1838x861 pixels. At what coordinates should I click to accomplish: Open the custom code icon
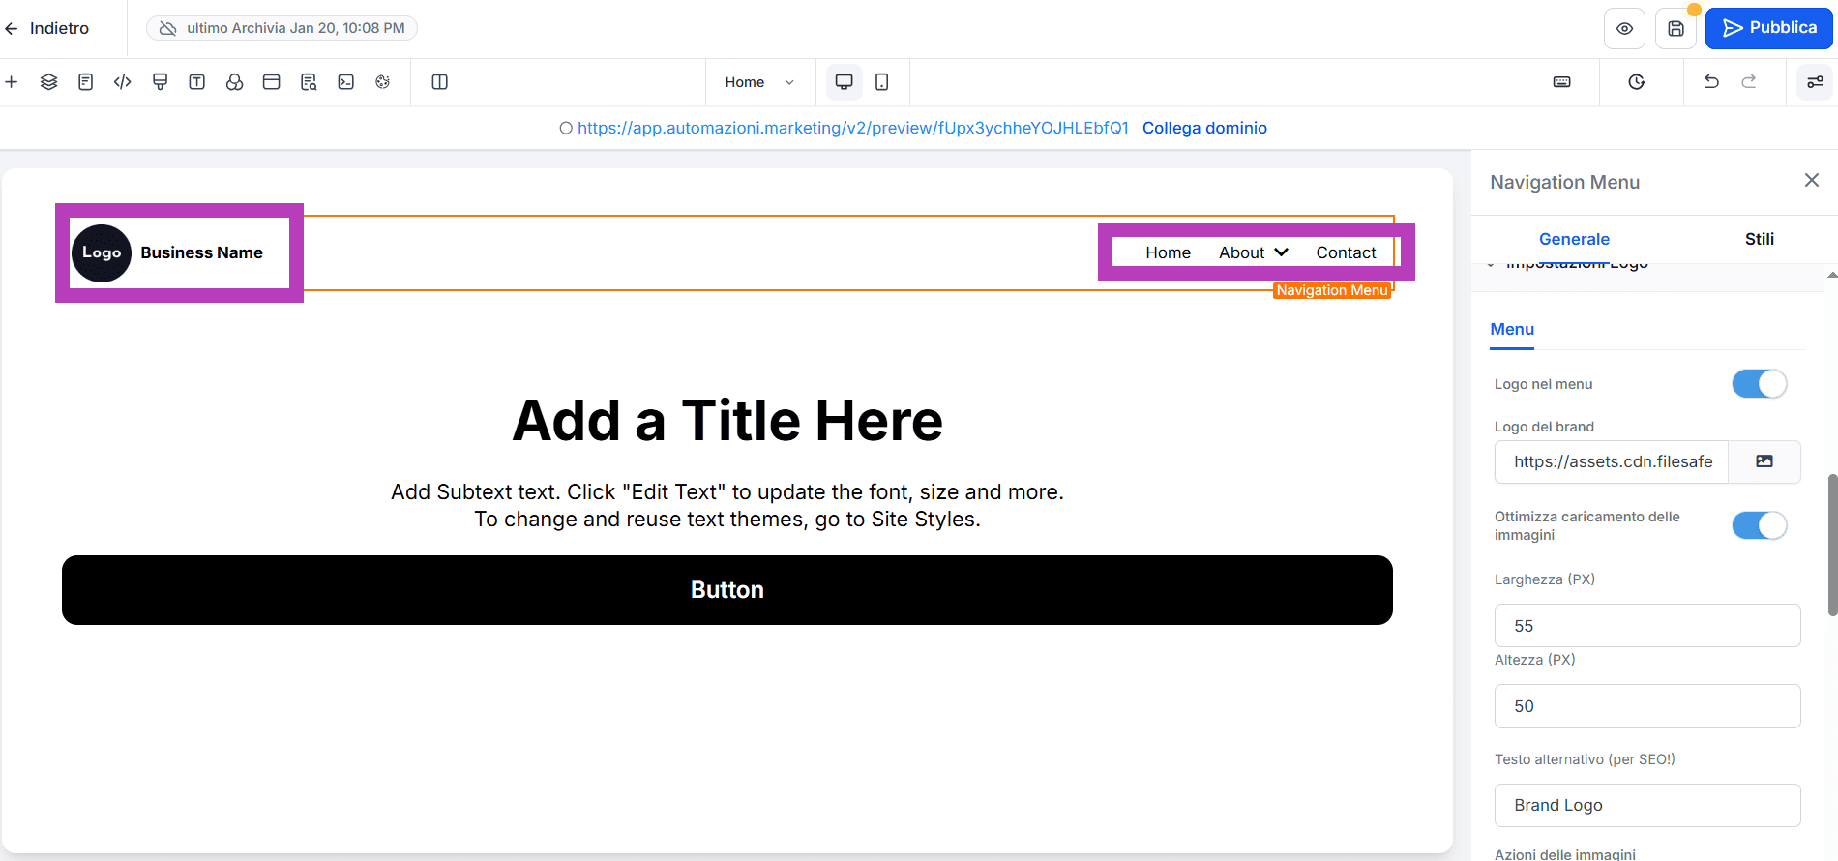[123, 82]
